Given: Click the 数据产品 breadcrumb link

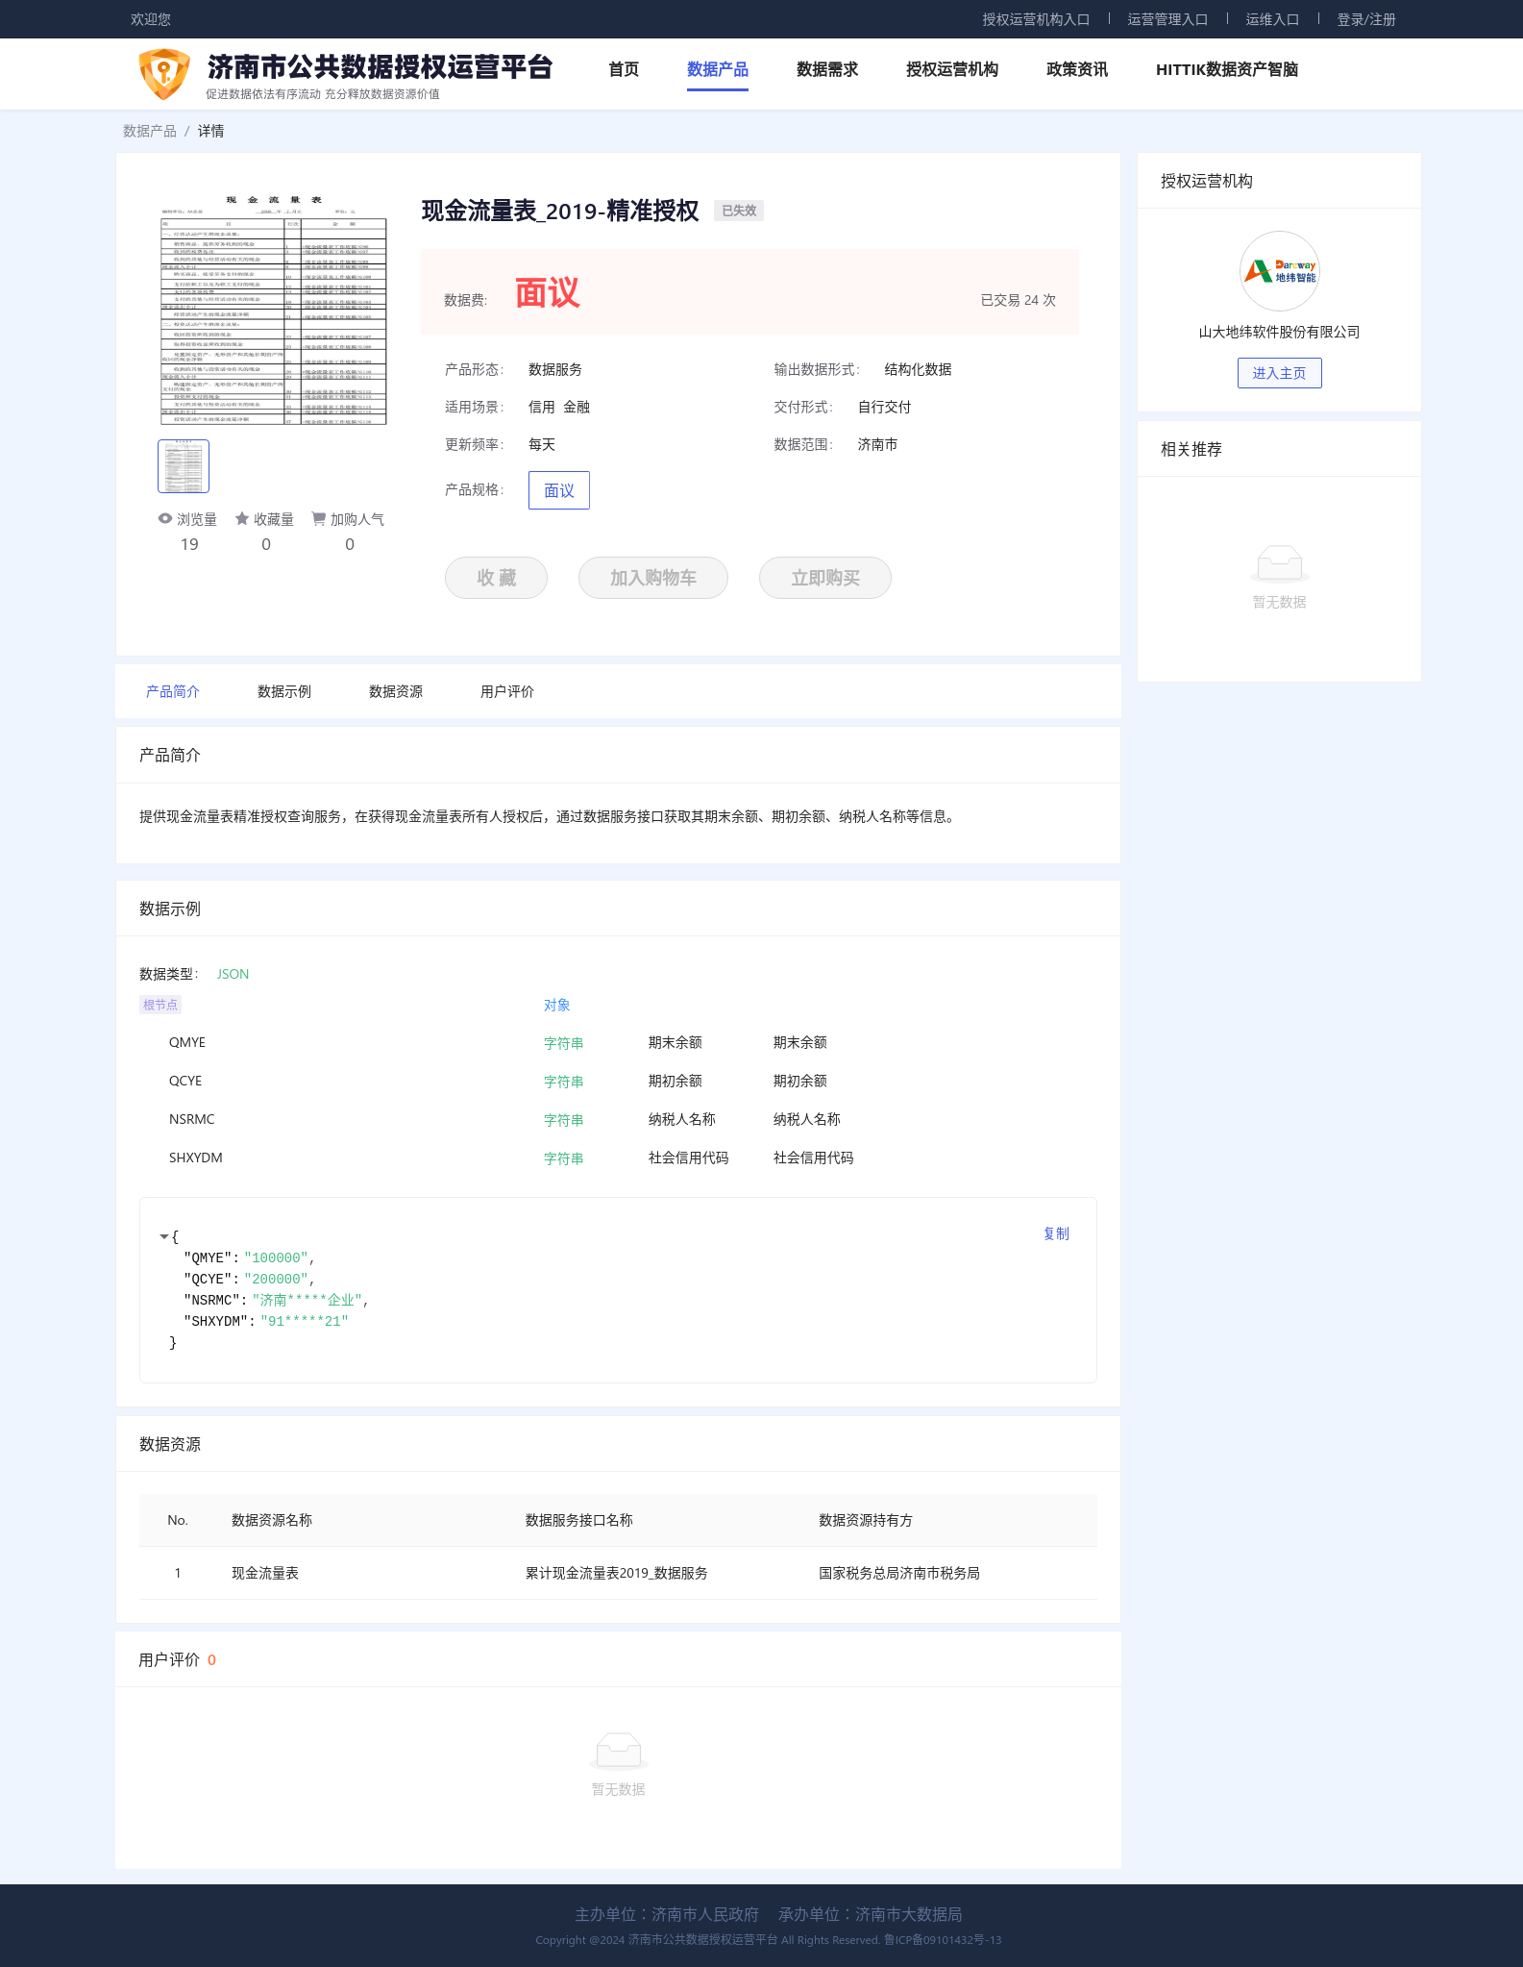Looking at the screenshot, I should pos(150,131).
